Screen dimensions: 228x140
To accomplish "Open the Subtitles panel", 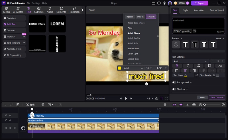I will 39,10.
